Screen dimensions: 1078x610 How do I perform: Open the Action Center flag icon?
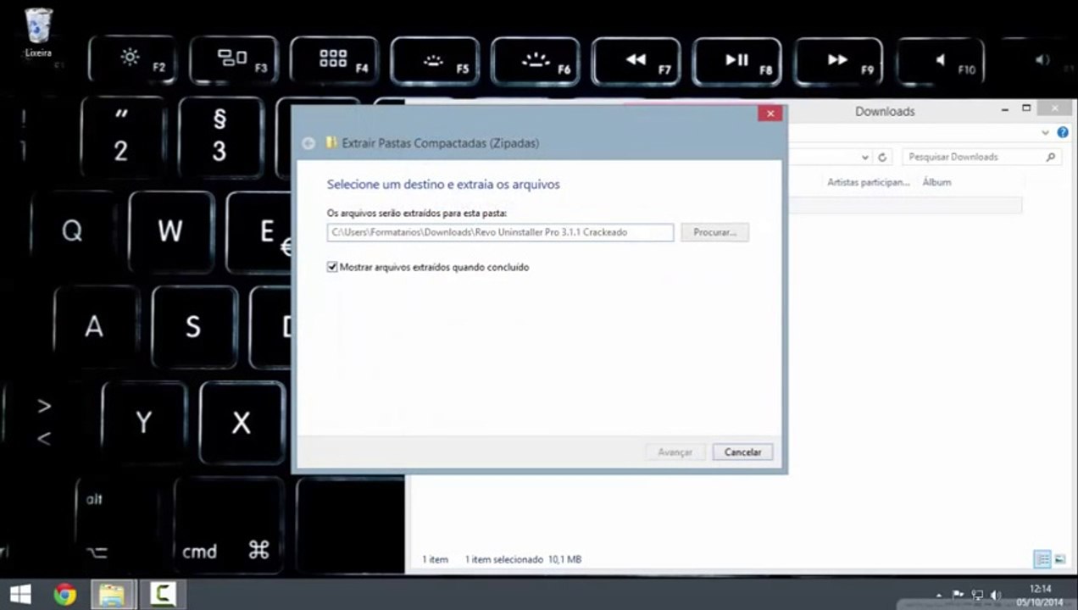click(x=959, y=596)
